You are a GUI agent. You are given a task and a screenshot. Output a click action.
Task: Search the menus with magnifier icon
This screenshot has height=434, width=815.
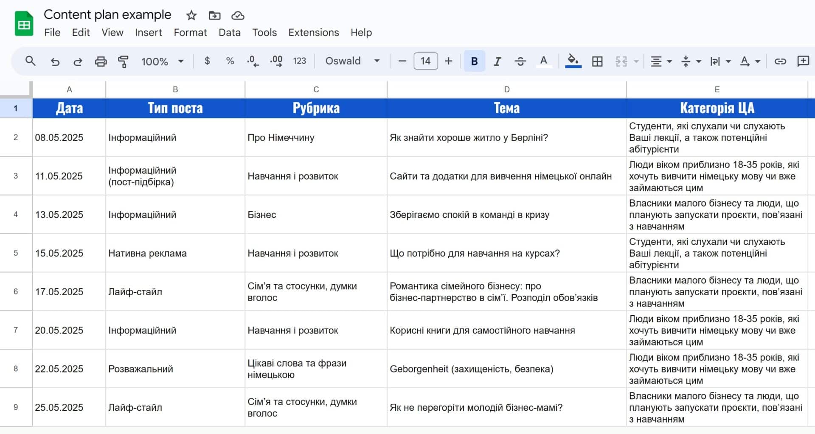(x=30, y=61)
